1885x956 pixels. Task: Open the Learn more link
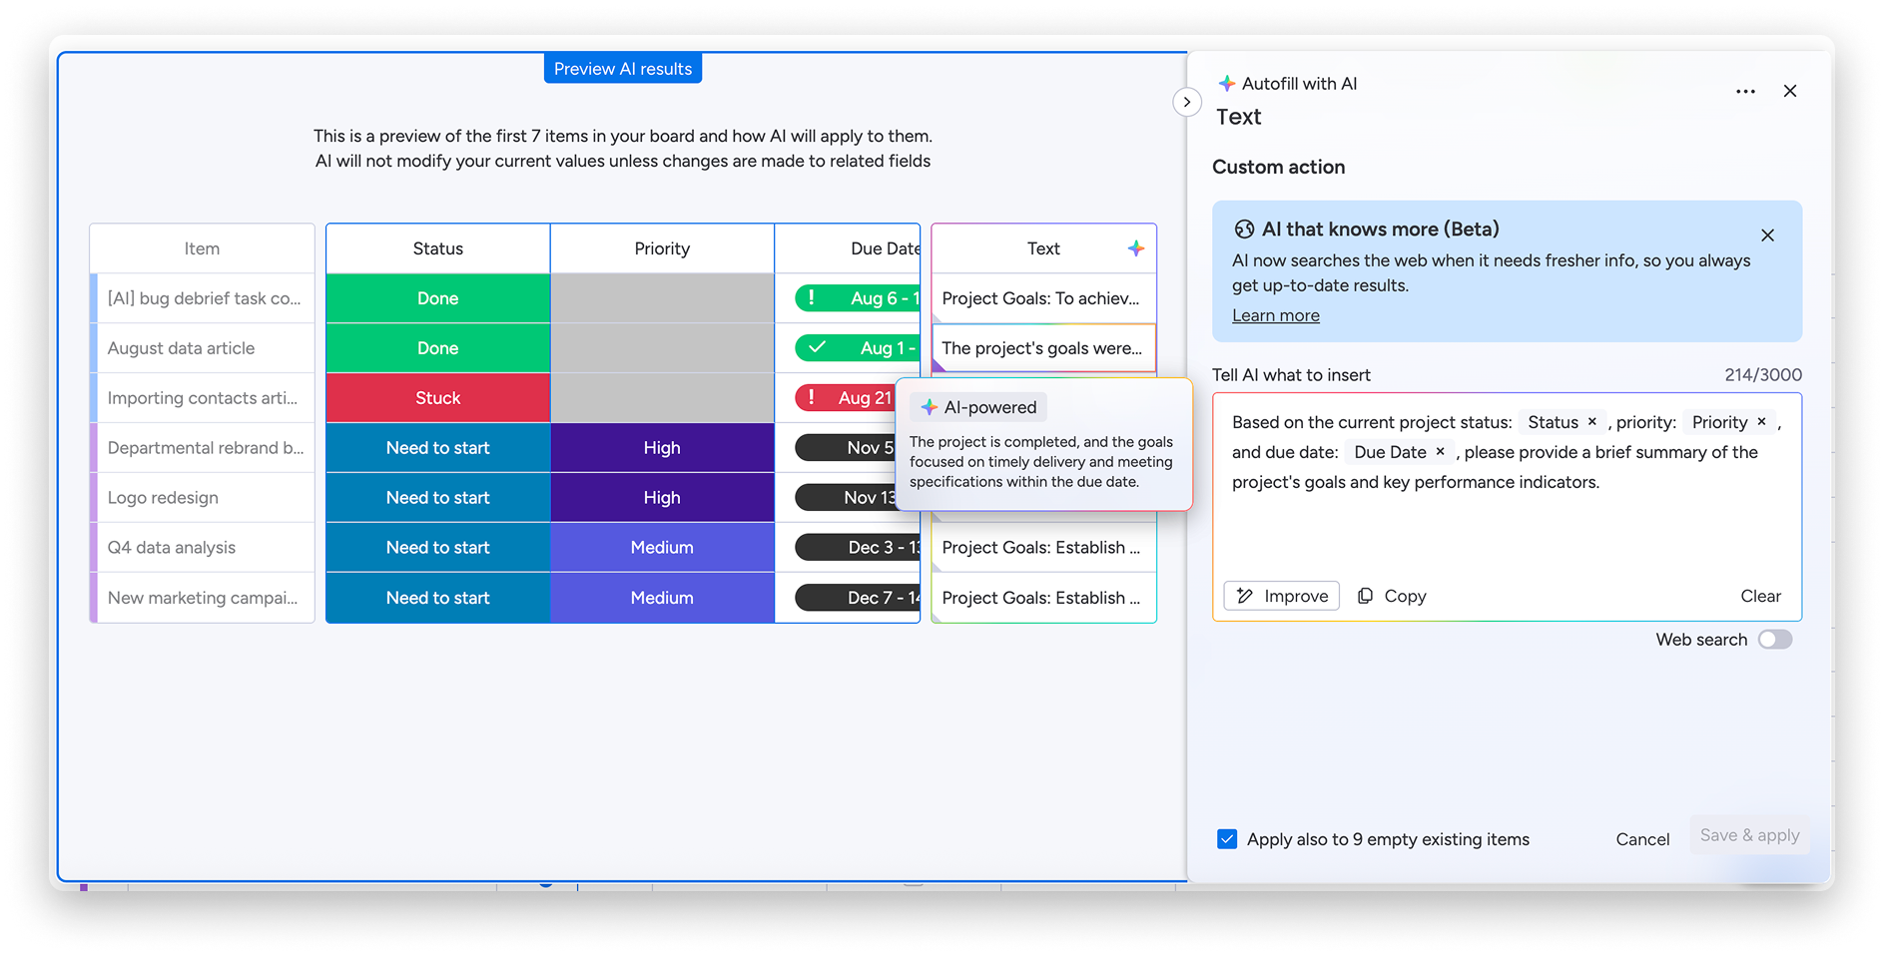(1275, 315)
